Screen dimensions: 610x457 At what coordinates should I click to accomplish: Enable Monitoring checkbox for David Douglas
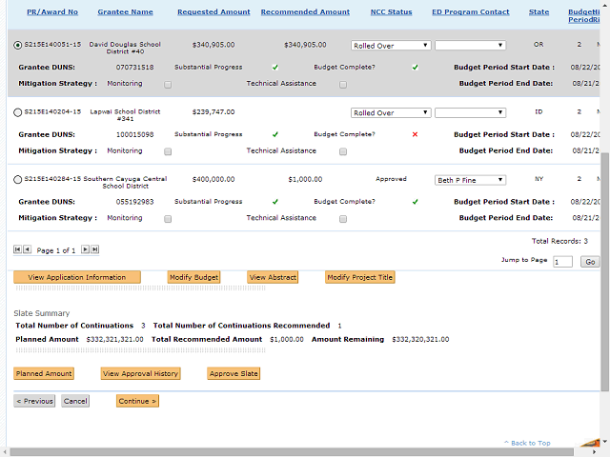click(168, 84)
